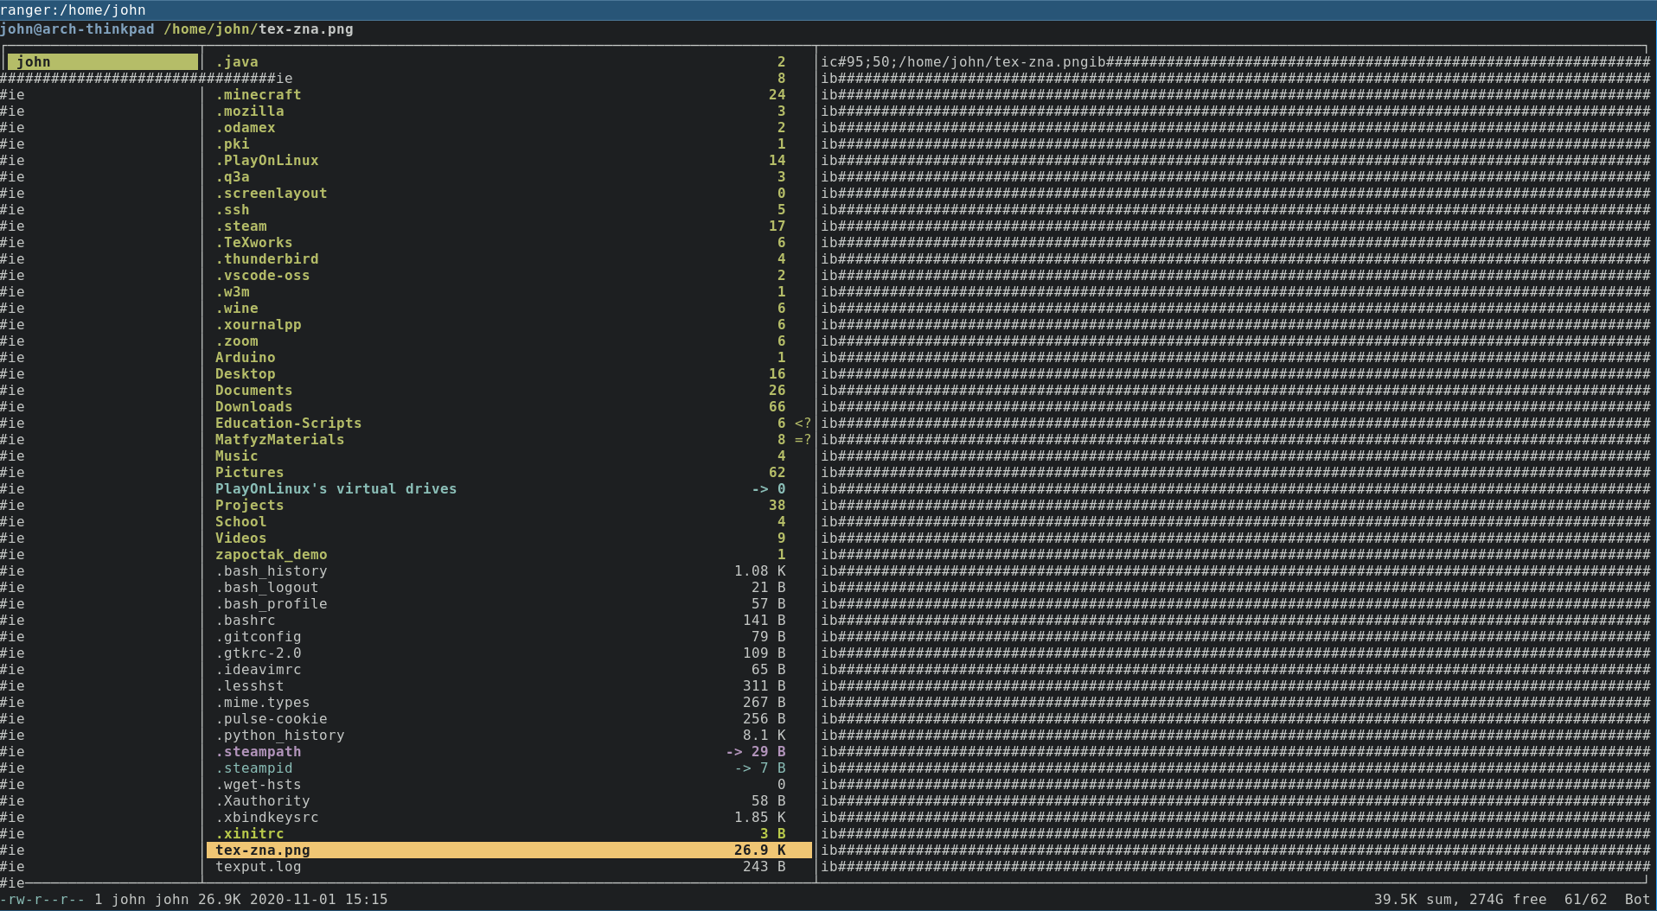
Task: Select the .xournalpp directory
Action: coord(509,324)
